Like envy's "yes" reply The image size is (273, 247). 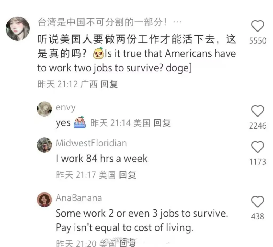pos(258,111)
